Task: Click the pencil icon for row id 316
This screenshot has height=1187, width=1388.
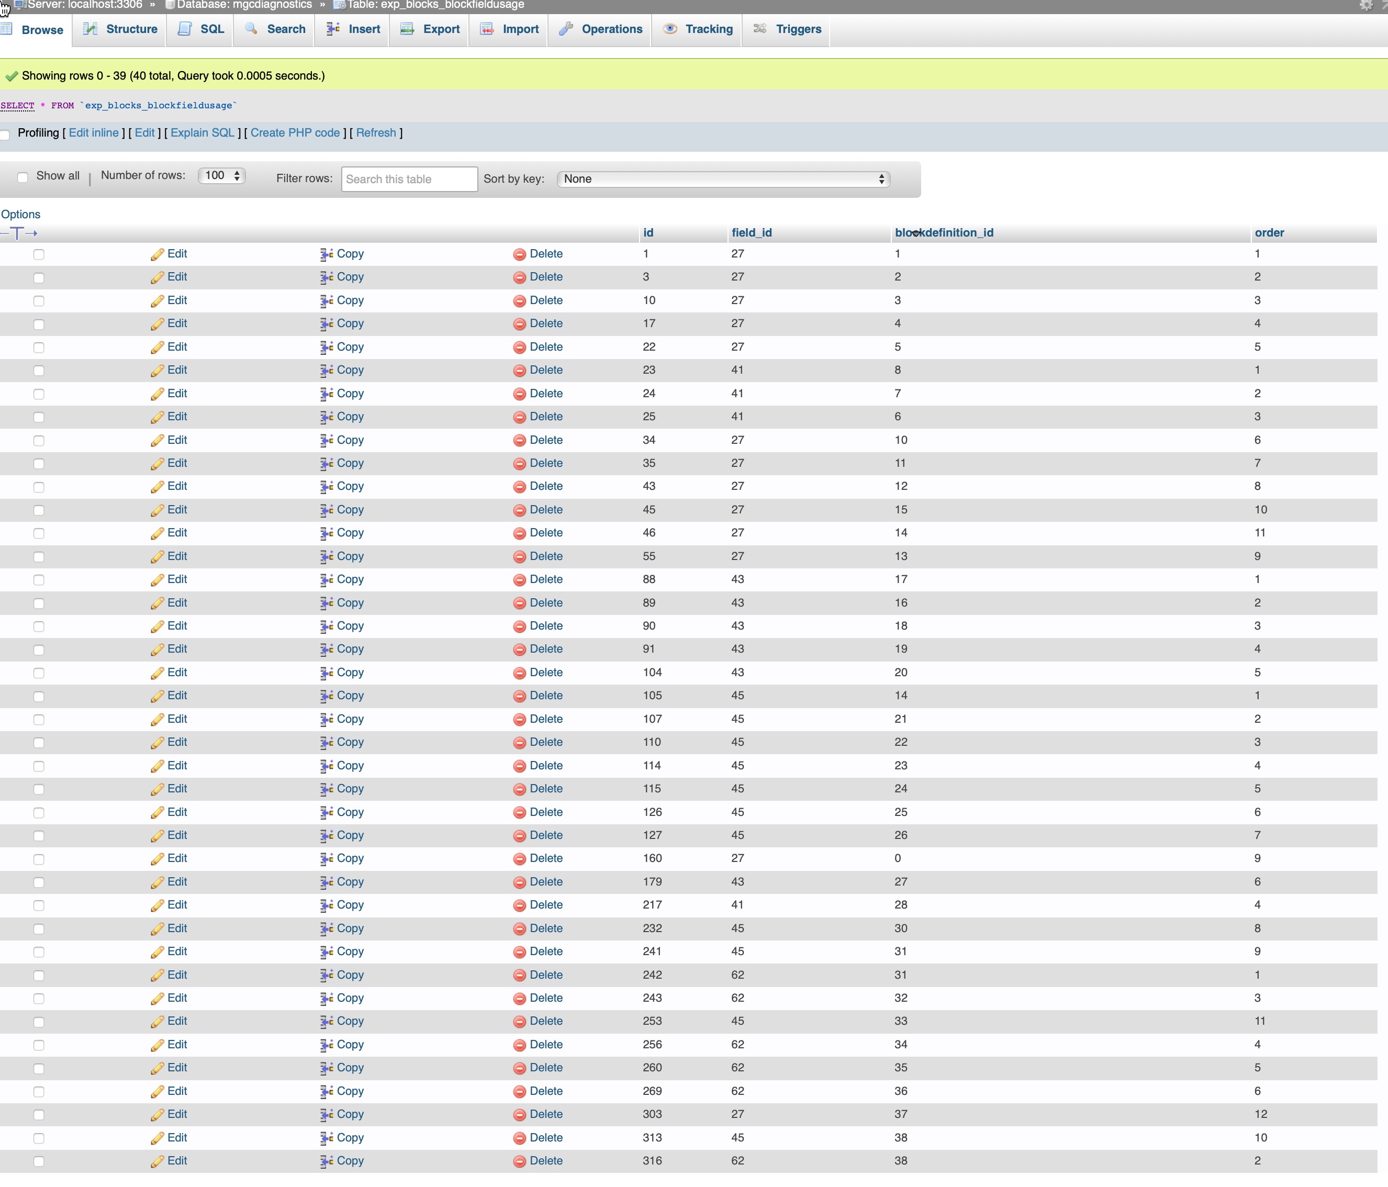Action: tap(158, 1161)
